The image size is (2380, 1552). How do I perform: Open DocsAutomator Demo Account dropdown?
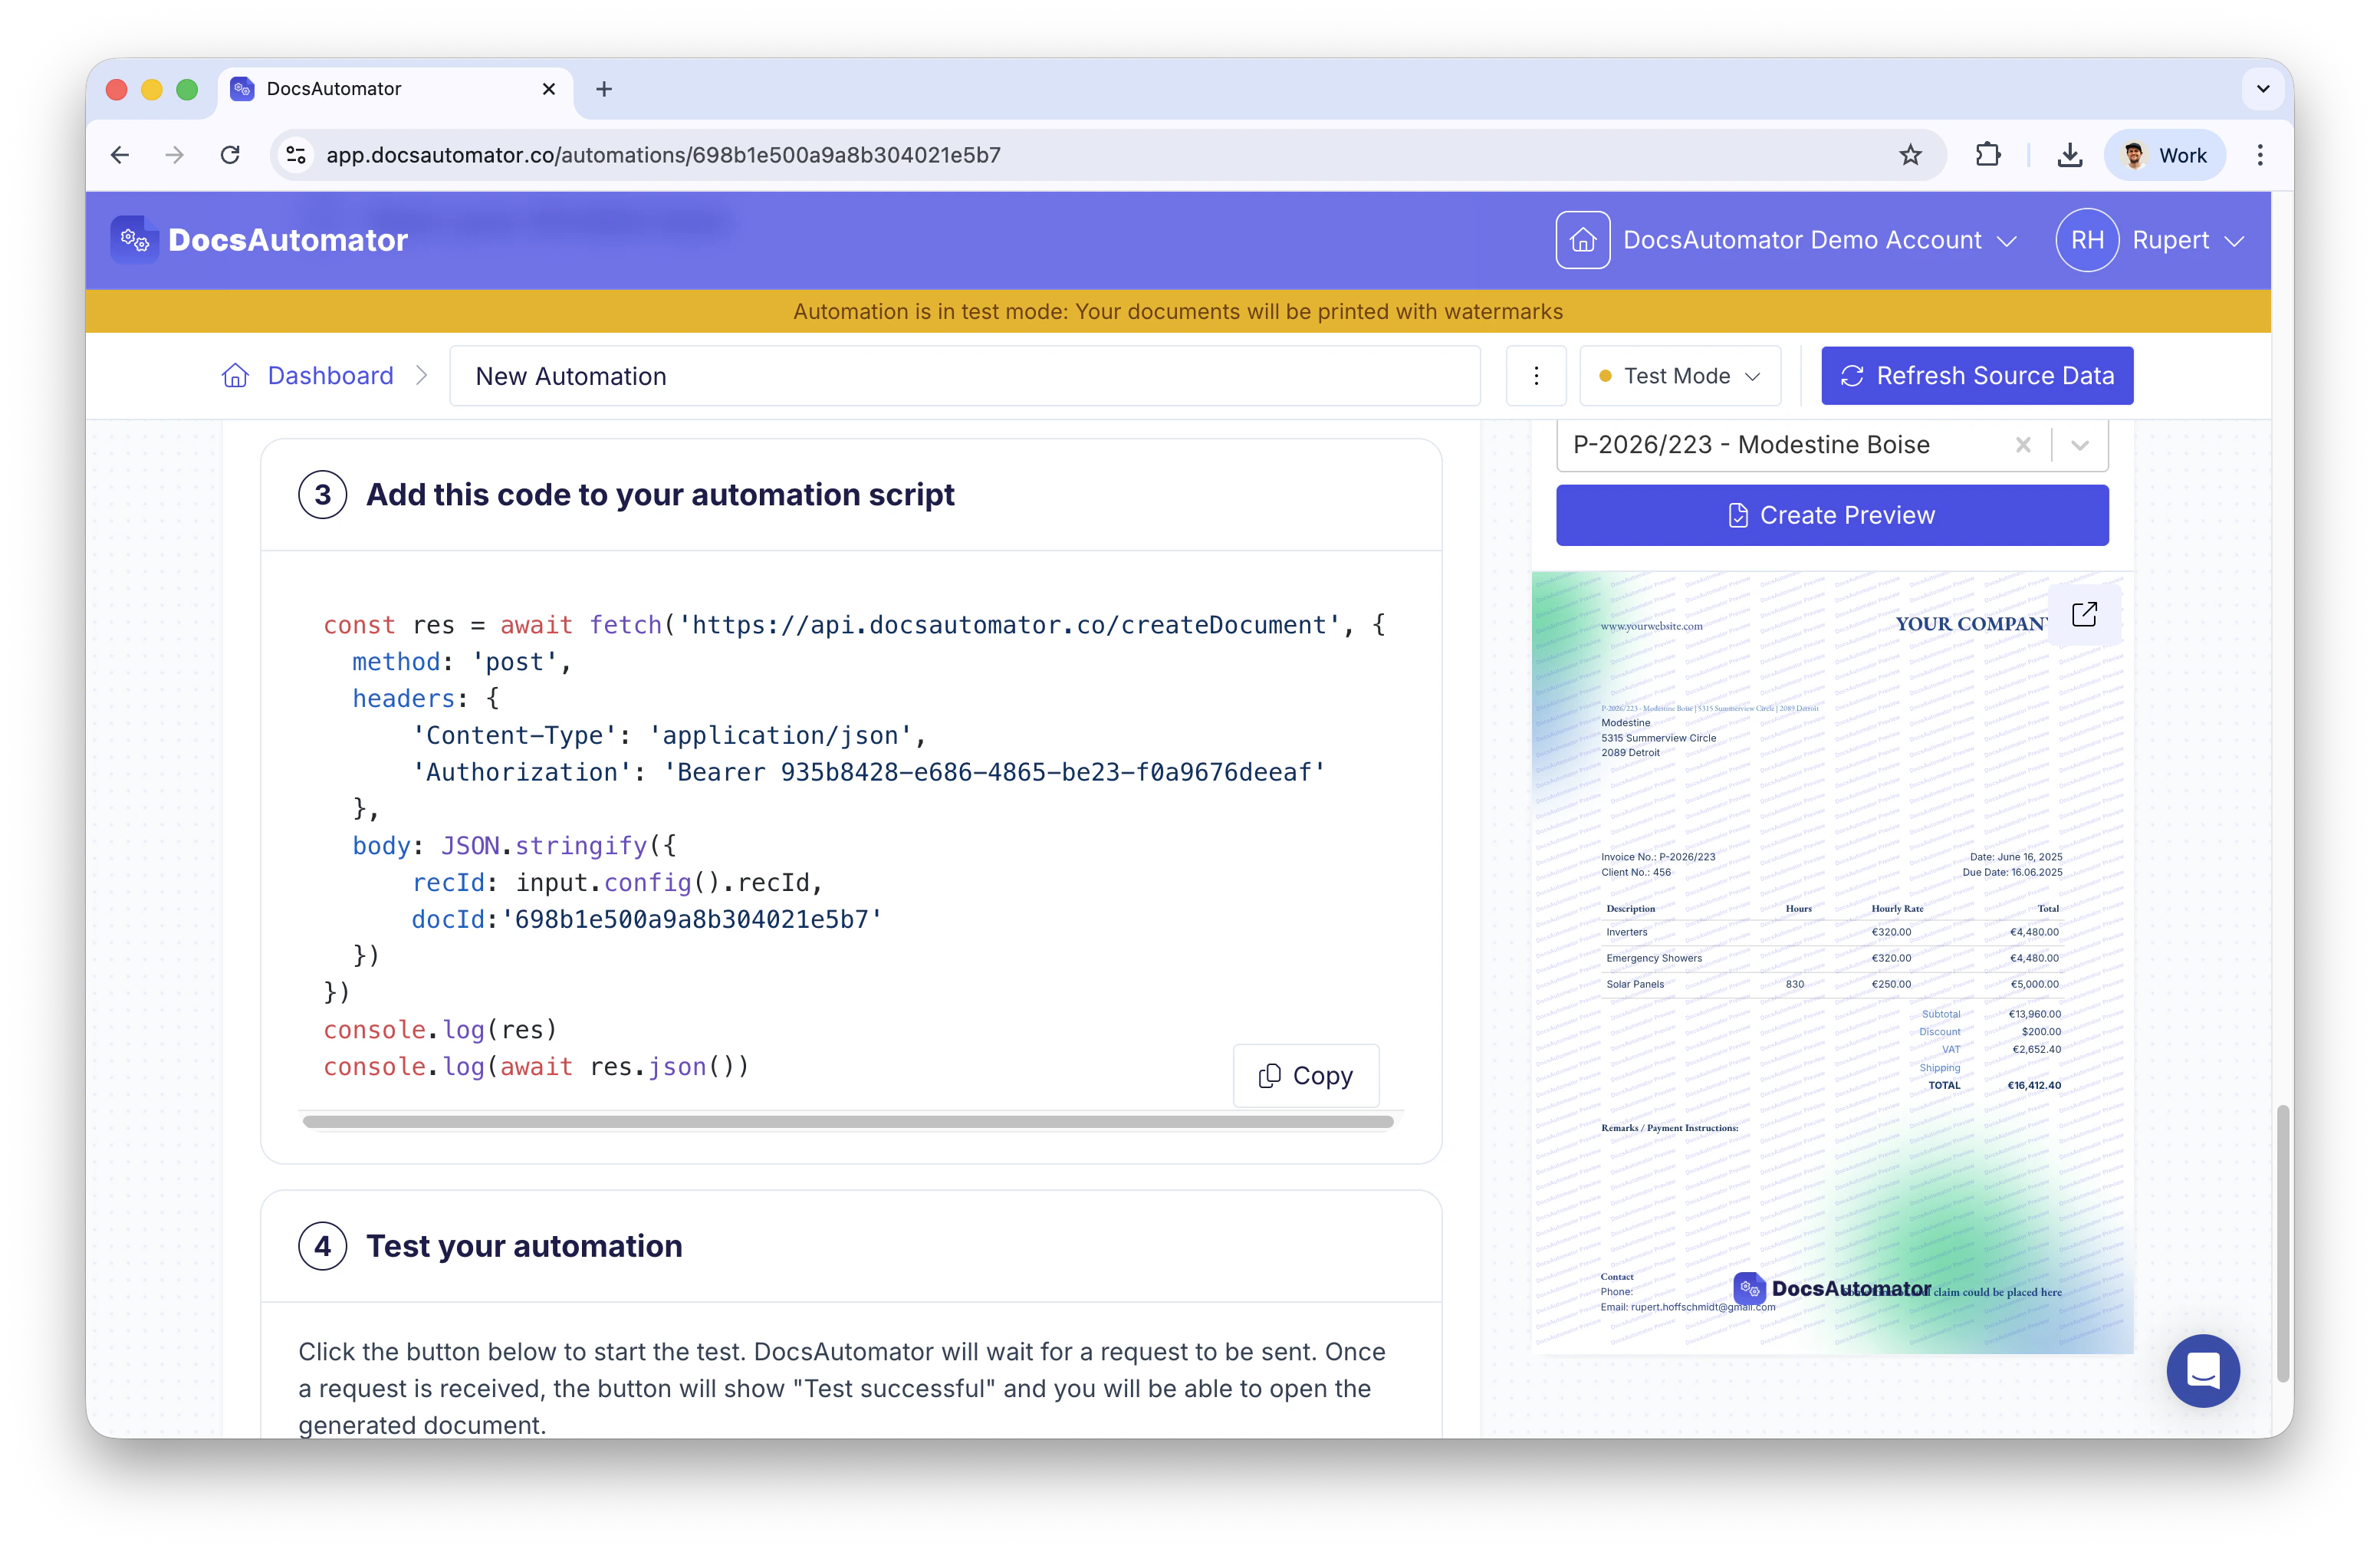pyautogui.click(x=1820, y=240)
